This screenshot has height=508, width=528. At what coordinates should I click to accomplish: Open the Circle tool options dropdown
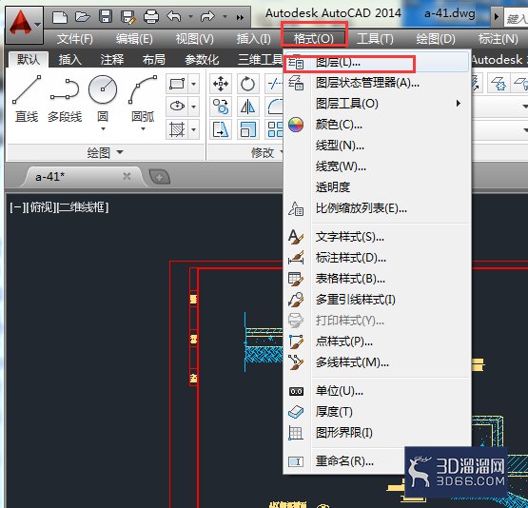103,129
